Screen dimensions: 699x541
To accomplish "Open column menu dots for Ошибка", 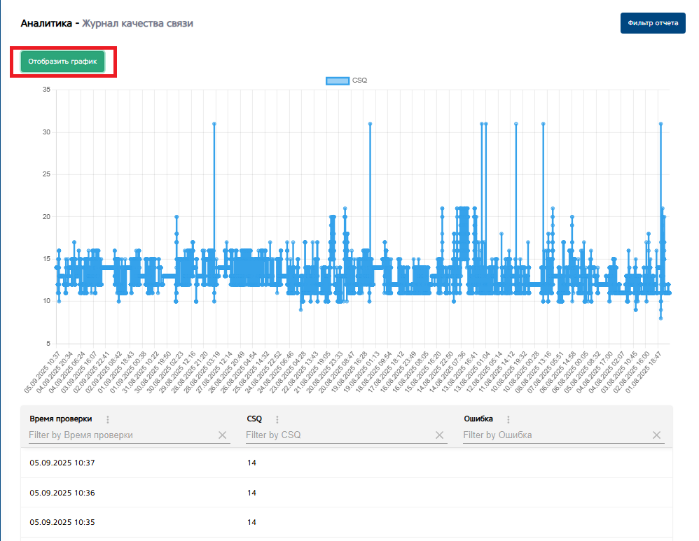I will pos(508,419).
